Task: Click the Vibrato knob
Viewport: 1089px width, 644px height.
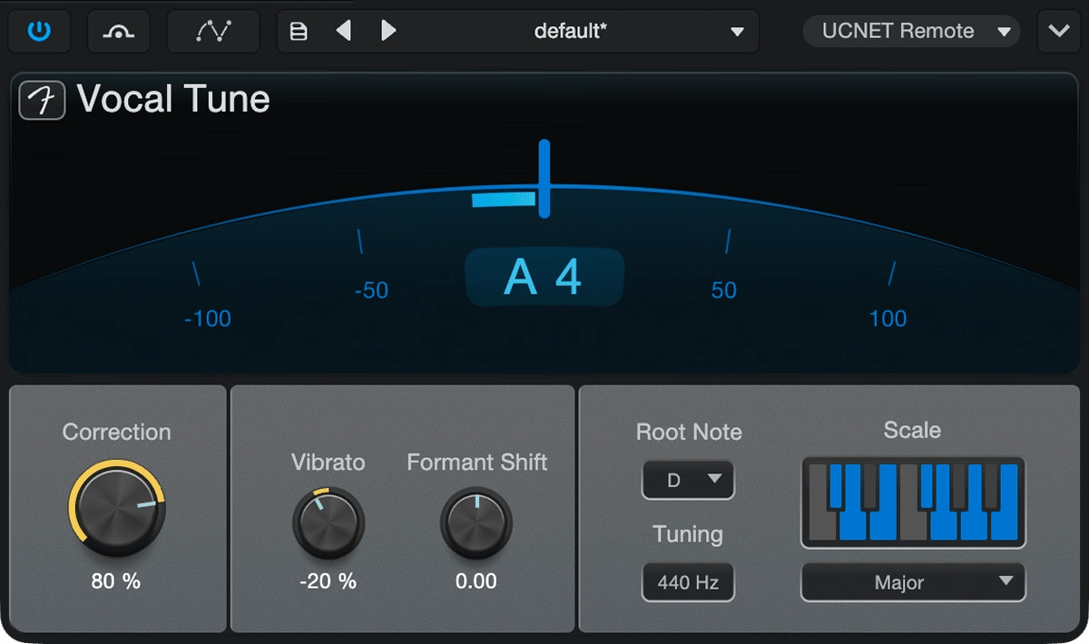Action: coord(328,524)
